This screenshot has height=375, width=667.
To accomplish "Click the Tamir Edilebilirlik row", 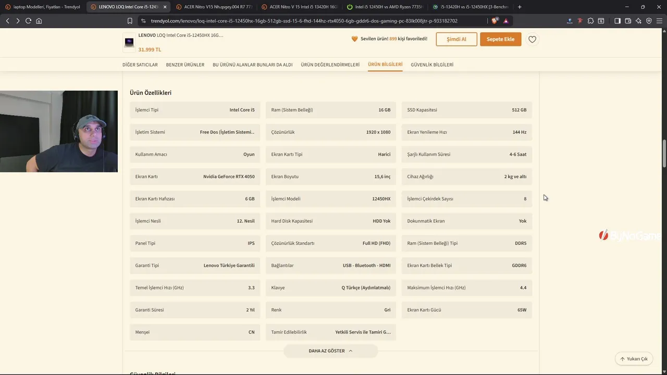I will pos(331,332).
